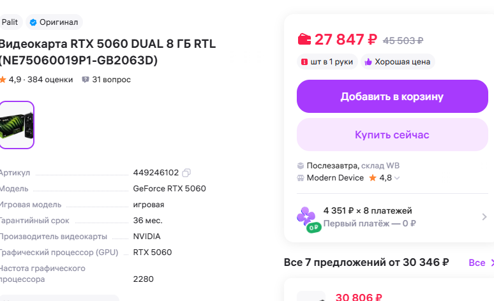The width and height of the screenshot is (494, 301).
Task: Click the questions speech bubble icon
Action: [86, 80]
